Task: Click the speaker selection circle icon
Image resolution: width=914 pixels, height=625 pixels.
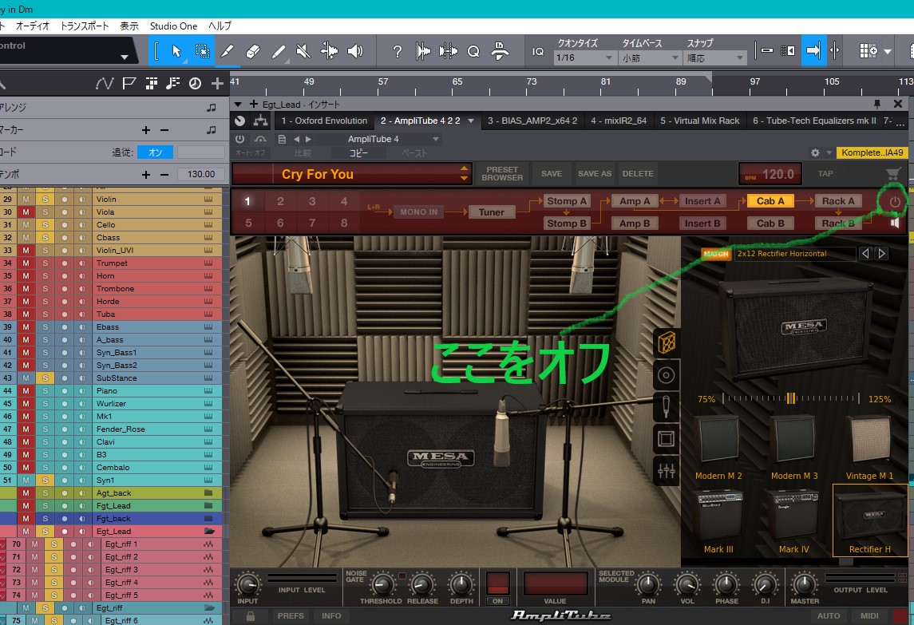Action: point(667,375)
